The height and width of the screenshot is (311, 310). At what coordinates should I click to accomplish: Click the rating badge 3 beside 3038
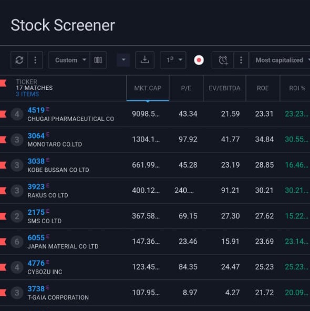[x=17, y=165]
